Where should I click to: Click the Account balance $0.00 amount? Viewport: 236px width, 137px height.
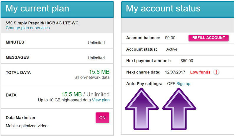coord(170,38)
